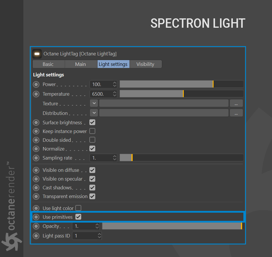Uncheck the Normalize checkbox
This screenshot has width=272, height=257.
(92, 148)
